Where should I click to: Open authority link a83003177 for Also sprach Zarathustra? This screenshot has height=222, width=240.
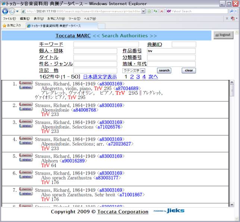[107, 178]
